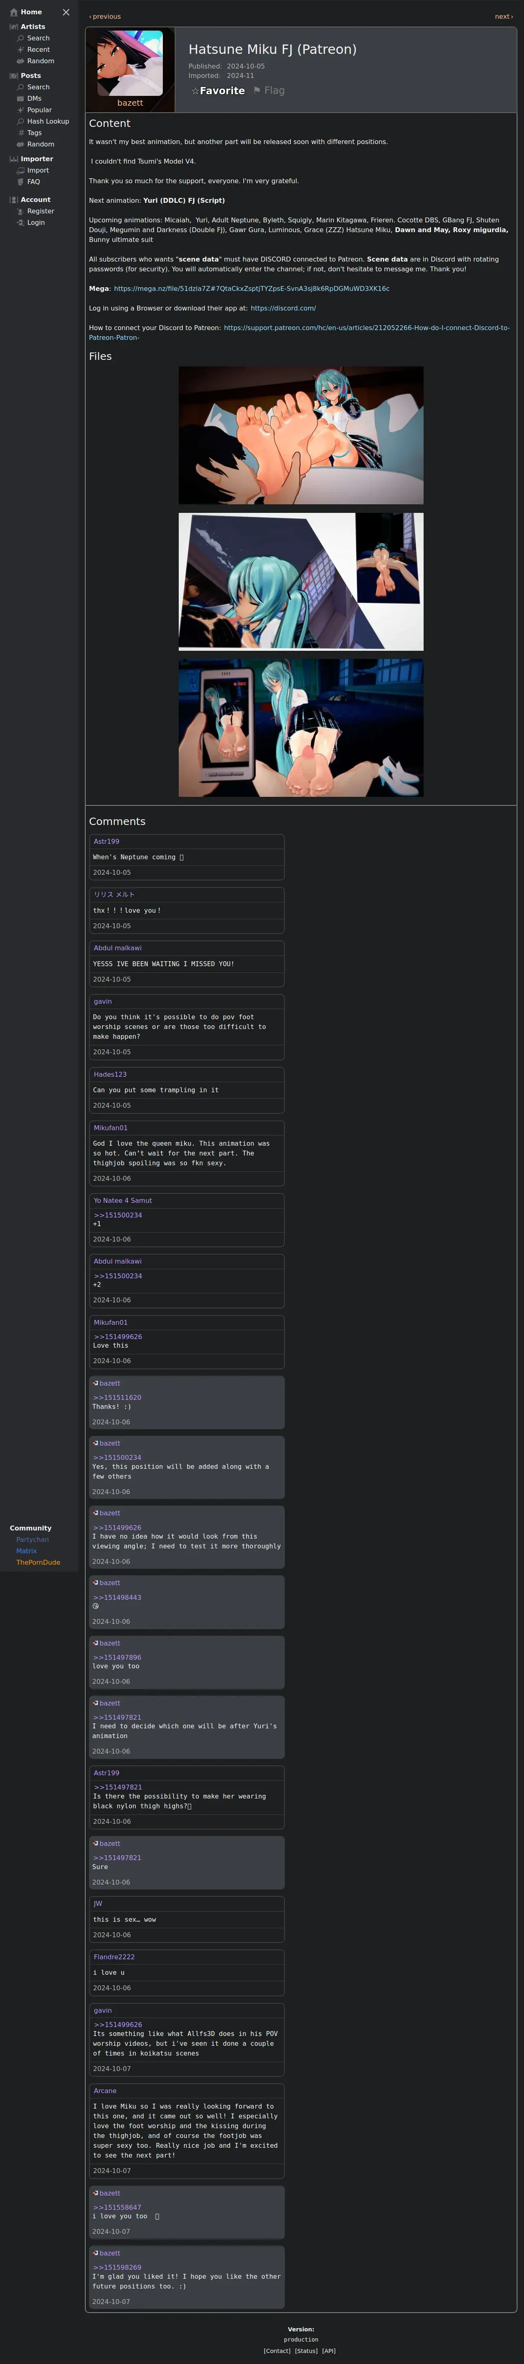Click the envelope icon beside DMs

tap(20, 98)
